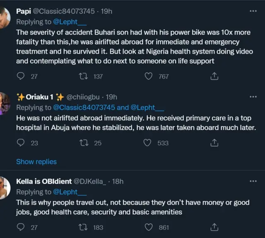Open more options on Kella's tweet
The width and height of the screenshot is (265, 238).
tap(253, 182)
